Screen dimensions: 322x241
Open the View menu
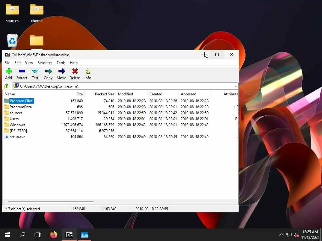coord(29,63)
